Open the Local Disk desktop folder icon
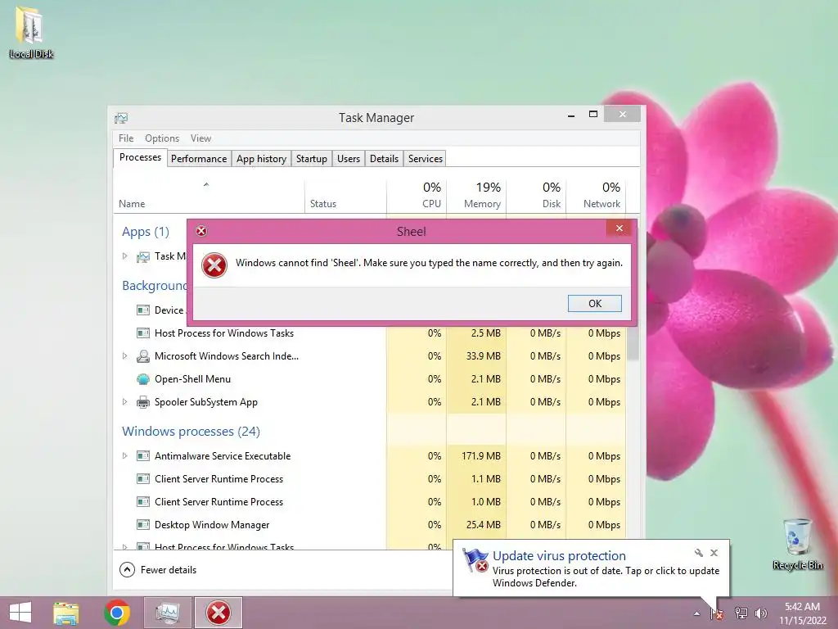Image resolution: width=838 pixels, height=629 pixels. pyautogui.click(x=31, y=31)
